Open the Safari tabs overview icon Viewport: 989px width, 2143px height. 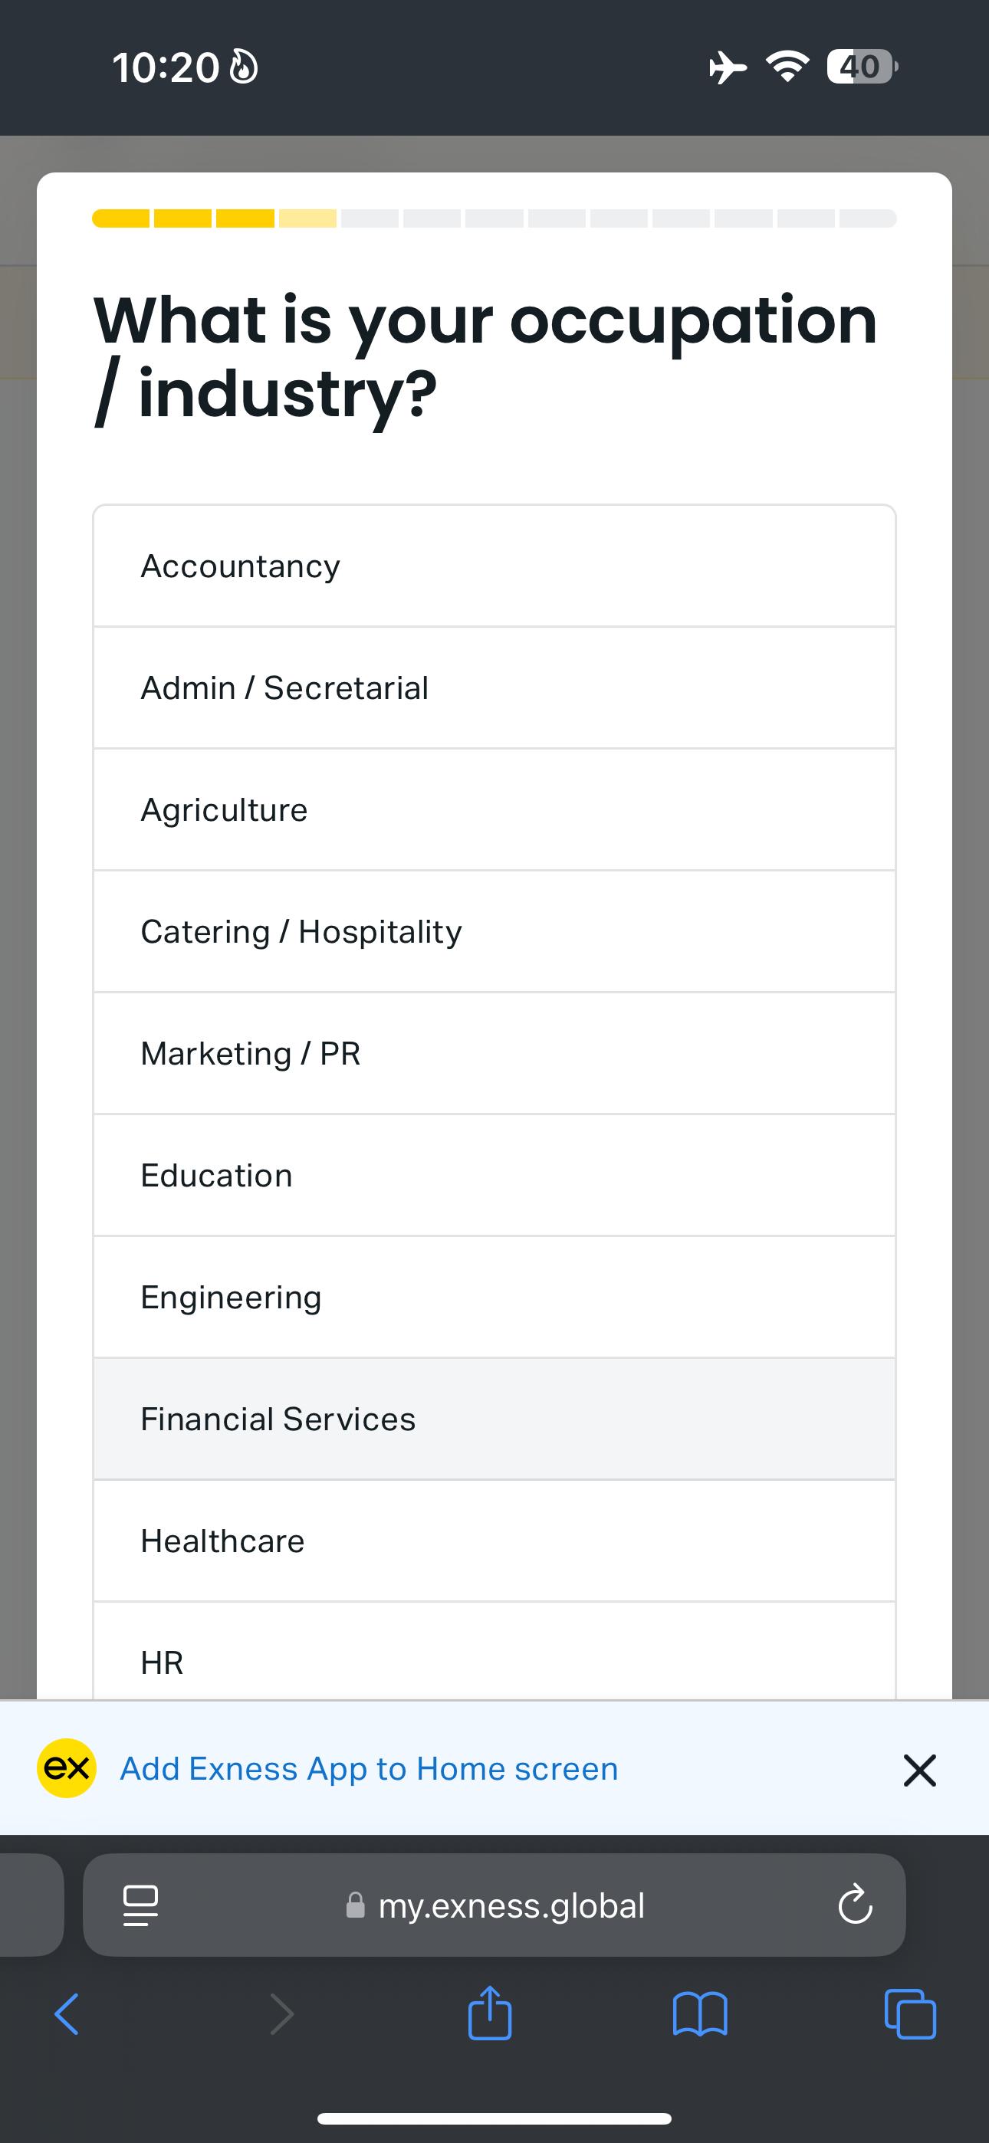click(x=910, y=2014)
